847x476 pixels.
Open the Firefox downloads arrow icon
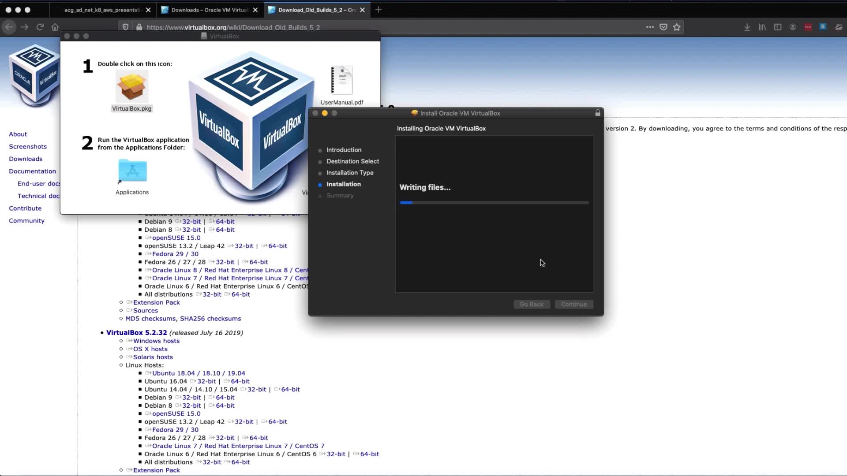point(747,27)
